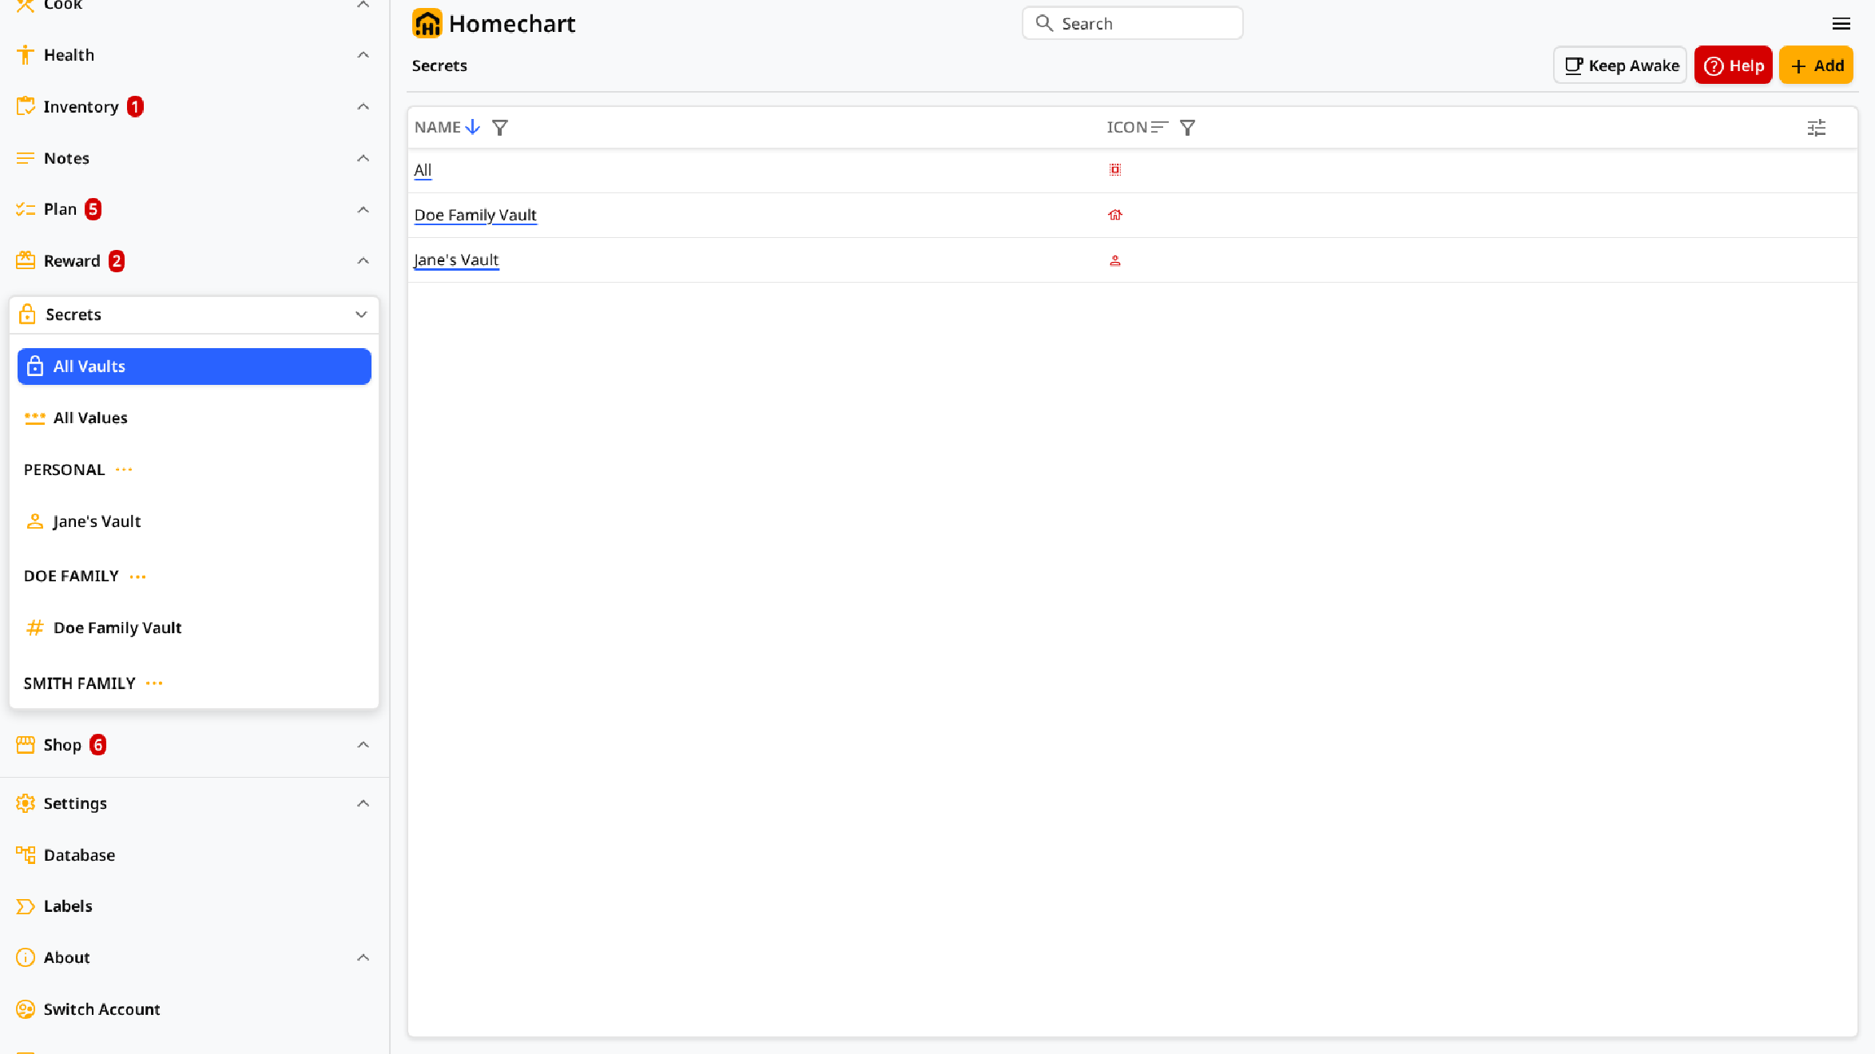Viewport: 1875px width, 1054px height.
Task: Expand the Settings sidebar section chevron
Action: pos(363,803)
